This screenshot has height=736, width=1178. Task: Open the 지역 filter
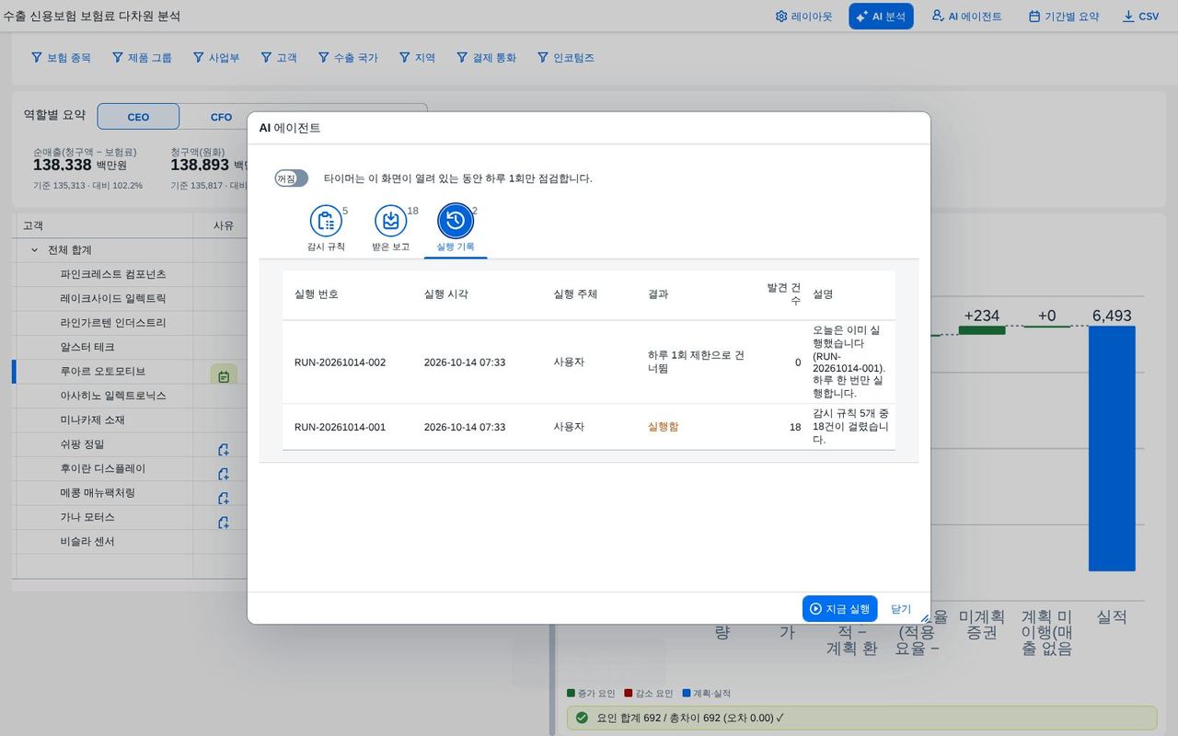pyautogui.click(x=417, y=57)
